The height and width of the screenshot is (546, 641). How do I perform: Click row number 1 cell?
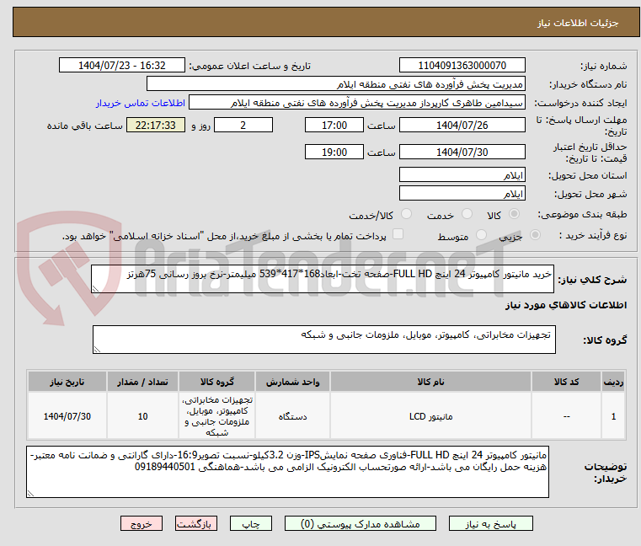(613, 416)
